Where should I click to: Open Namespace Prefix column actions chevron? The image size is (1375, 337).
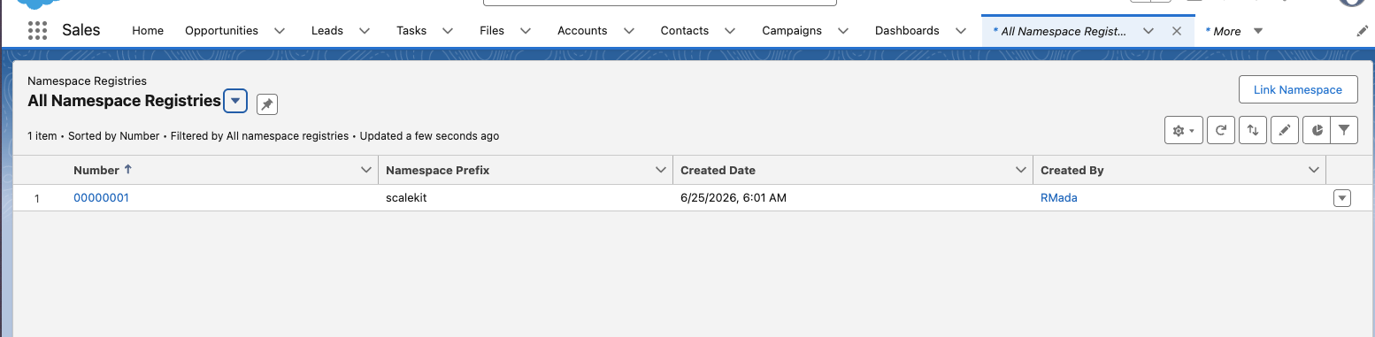(660, 170)
